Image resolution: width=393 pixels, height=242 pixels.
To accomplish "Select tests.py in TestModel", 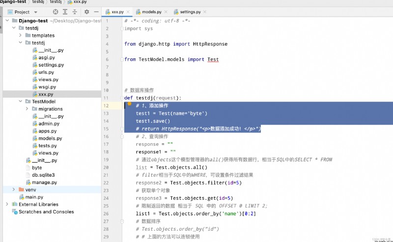I will coord(48,146).
